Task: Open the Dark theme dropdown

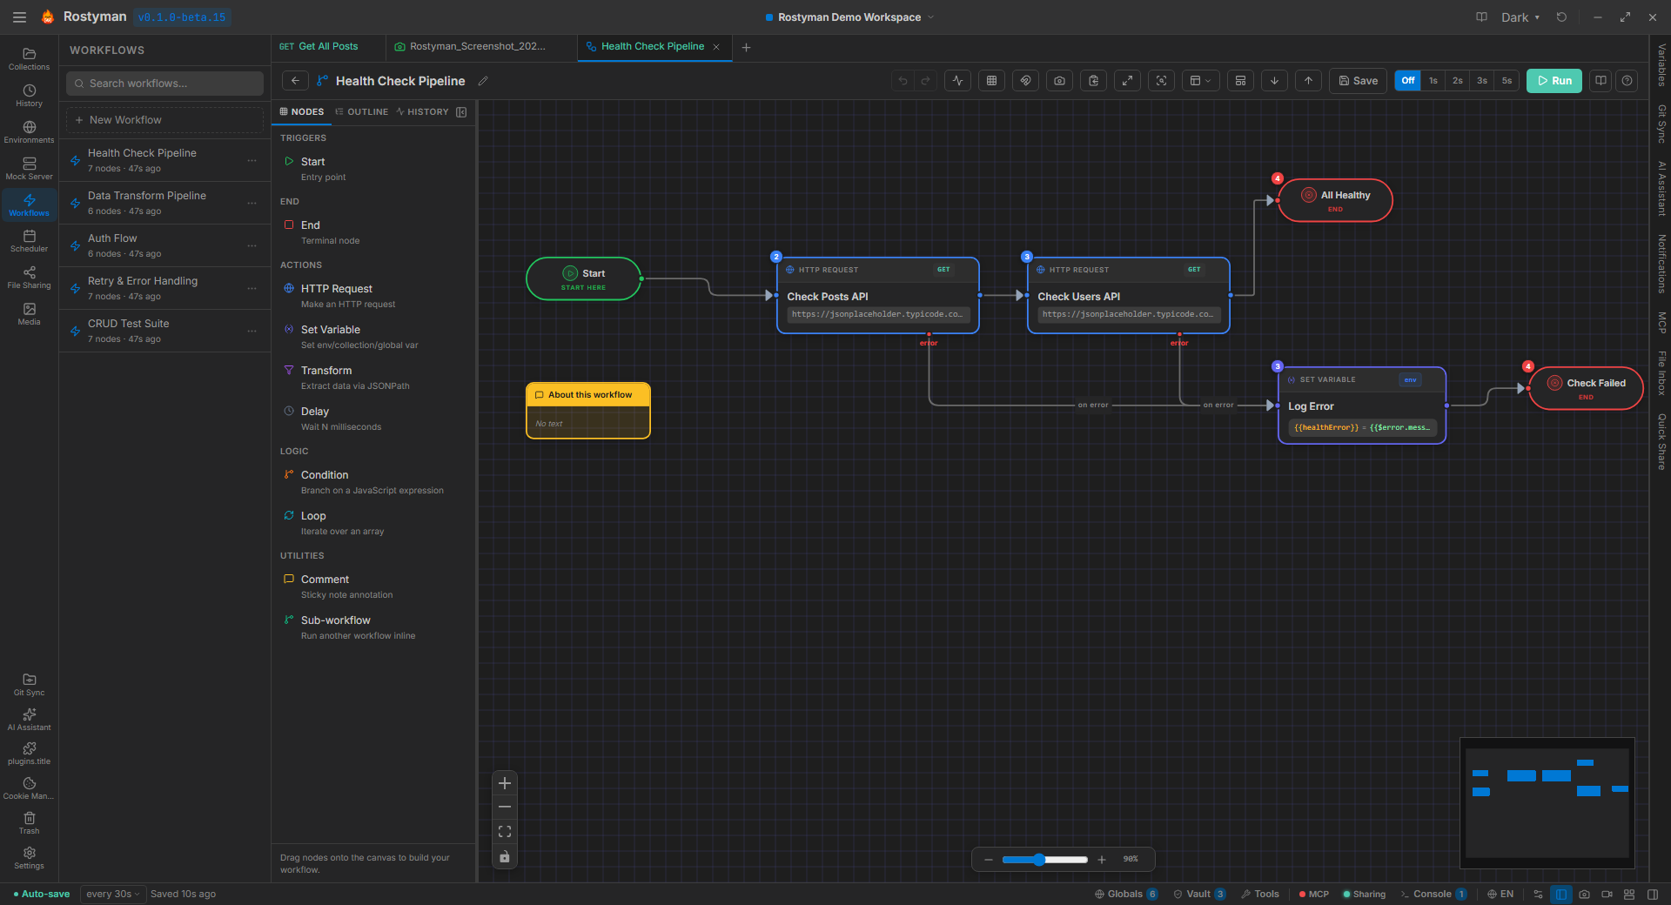Action: [x=1520, y=17]
